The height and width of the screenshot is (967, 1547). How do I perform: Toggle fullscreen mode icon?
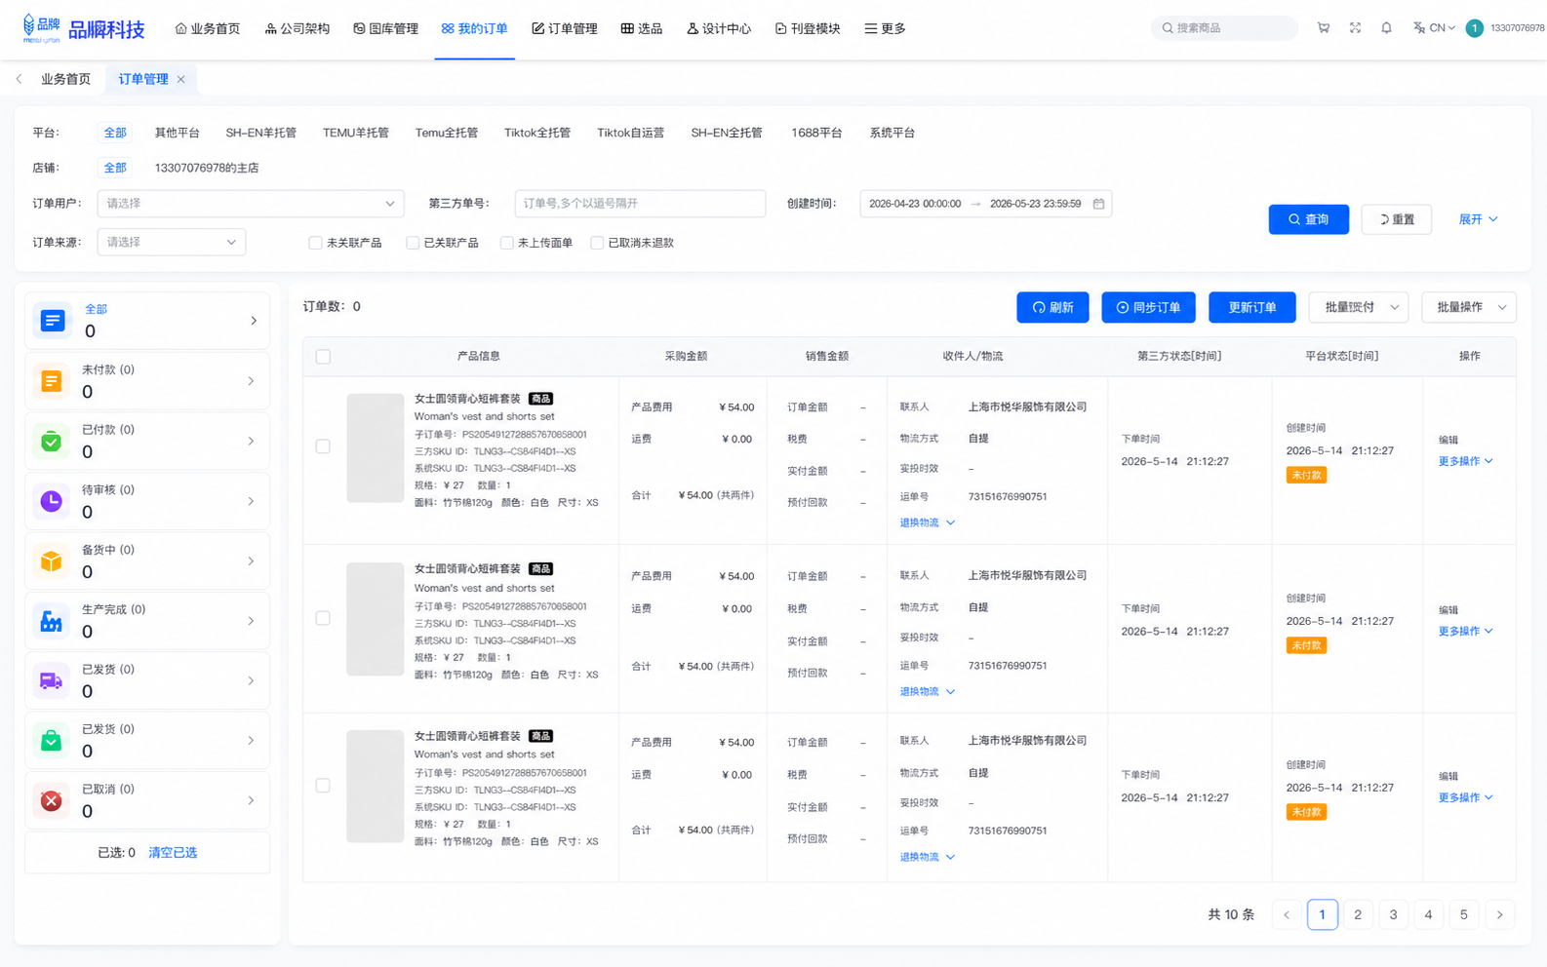(x=1355, y=28)
